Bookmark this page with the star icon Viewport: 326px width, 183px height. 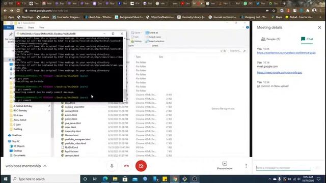[x=274, y=11]
